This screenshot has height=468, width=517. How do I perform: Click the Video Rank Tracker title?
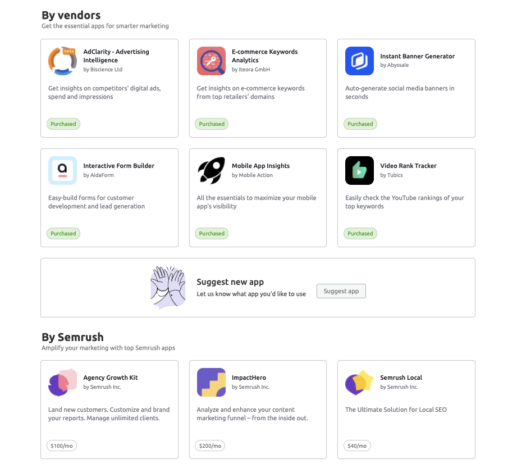point(408,166)
